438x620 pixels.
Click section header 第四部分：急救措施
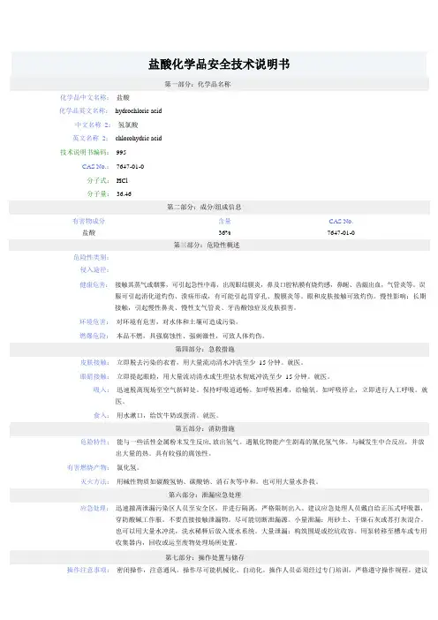(205, 349)
